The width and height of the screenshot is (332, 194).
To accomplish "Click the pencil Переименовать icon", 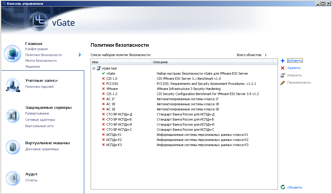I will click(x=282, y=83).
